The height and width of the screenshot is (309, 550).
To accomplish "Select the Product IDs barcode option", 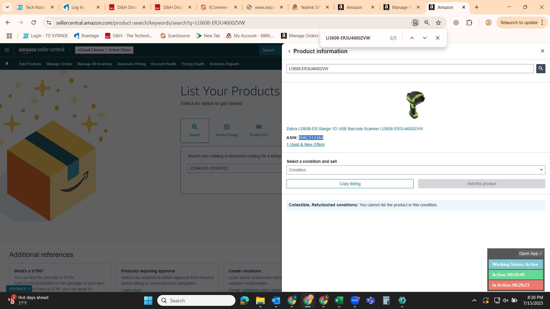I will point(259,130).
